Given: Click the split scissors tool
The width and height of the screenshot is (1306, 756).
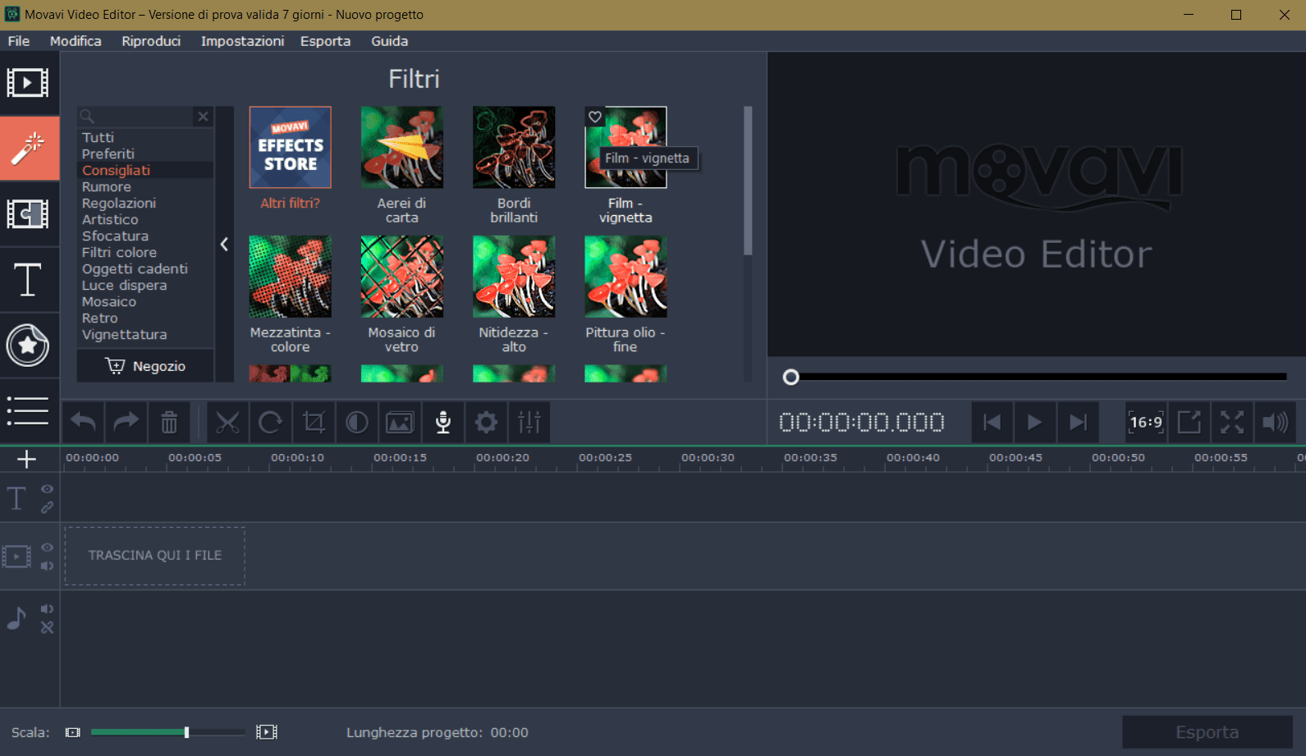Looking at the screenshot, I should pyautogui.click(x=227, y=423).
